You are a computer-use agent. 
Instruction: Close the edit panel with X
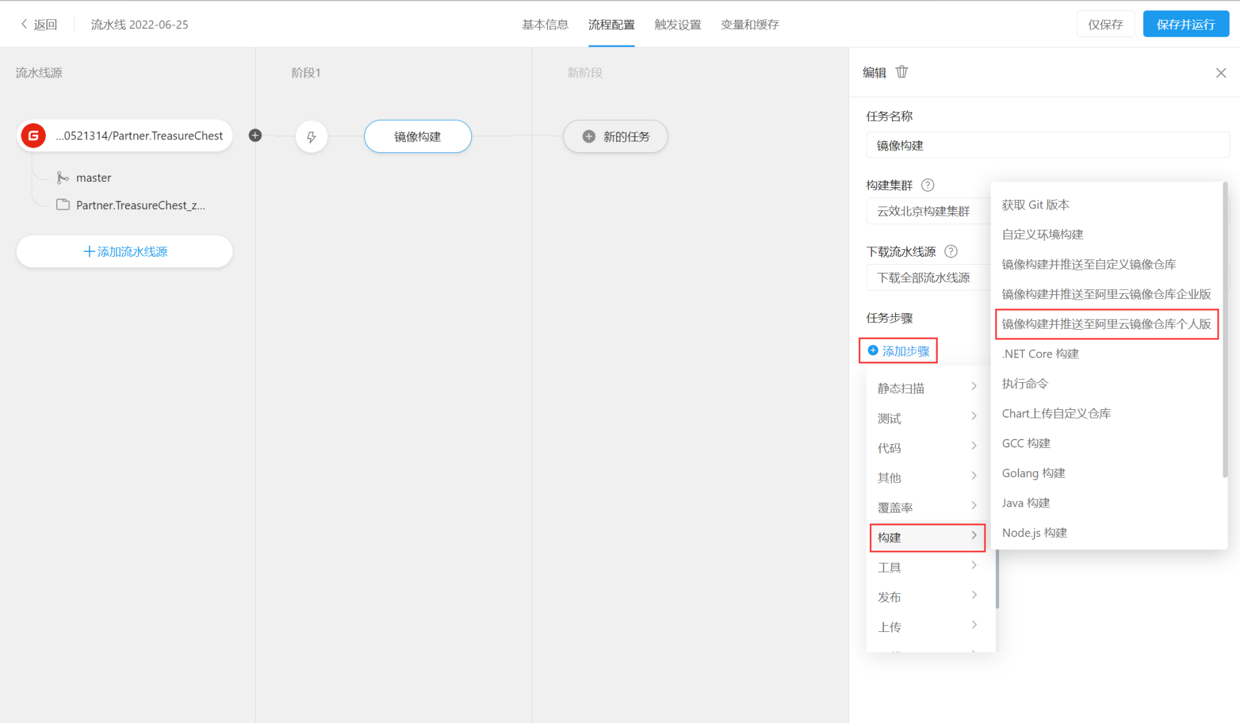click(x=1221, y=73)
